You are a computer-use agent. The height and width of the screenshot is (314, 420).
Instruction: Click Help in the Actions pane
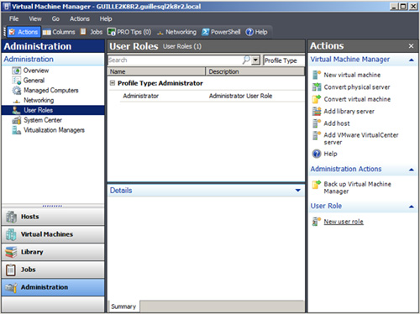click(x=330, y=154)
